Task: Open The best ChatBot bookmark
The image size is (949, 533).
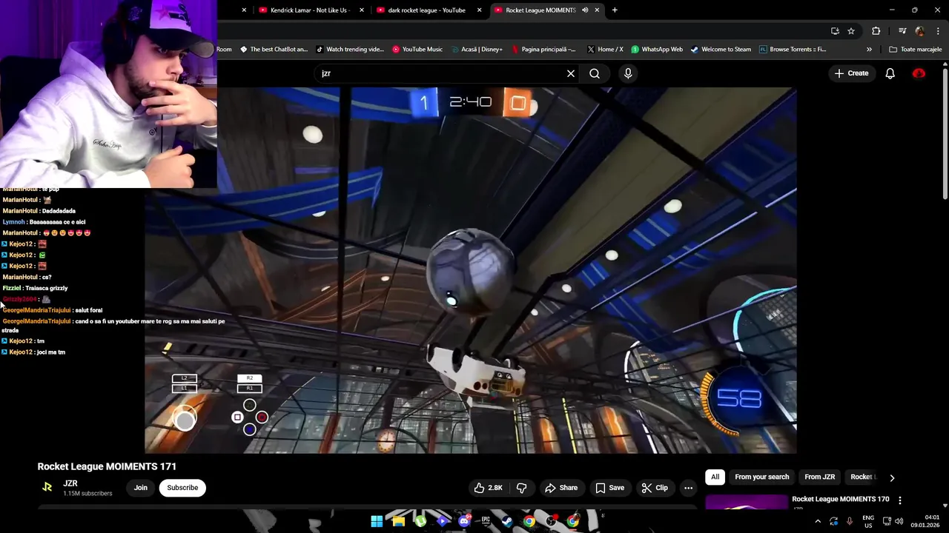Action: point(274,50)
